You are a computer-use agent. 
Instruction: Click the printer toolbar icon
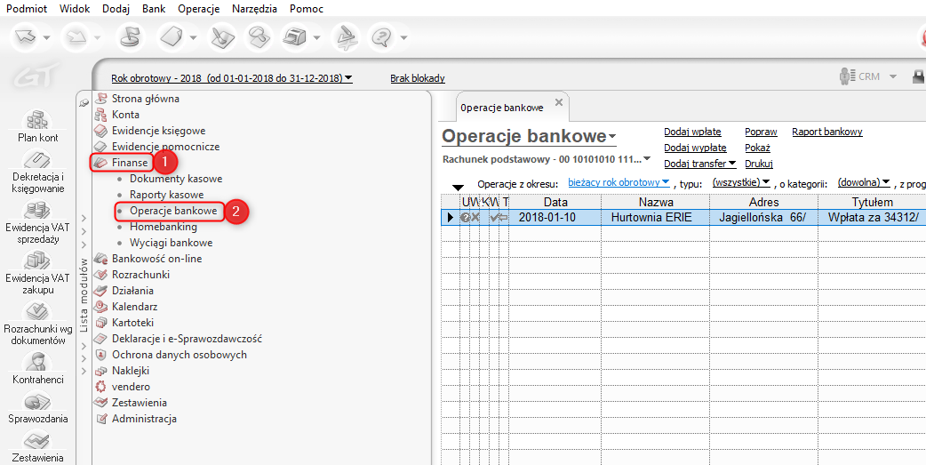(x=295, y=37)
